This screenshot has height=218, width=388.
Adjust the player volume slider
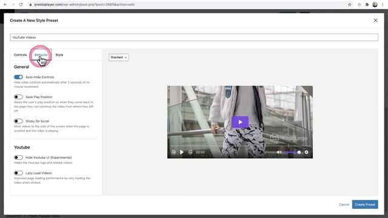292,152
